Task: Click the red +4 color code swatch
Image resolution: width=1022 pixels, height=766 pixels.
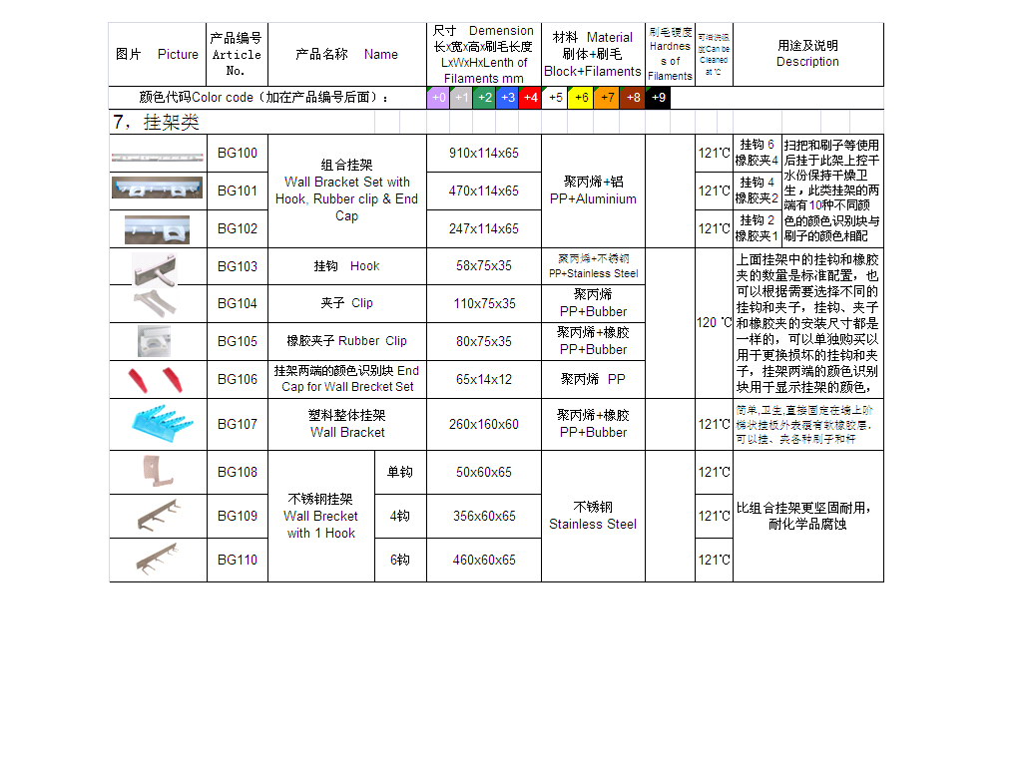Action: tap(530, 98)
